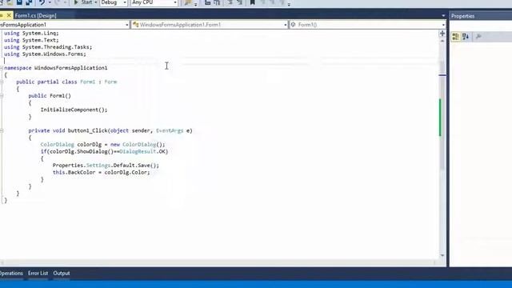Click the text 'using System.Linq;'

(x=31, y=34)
